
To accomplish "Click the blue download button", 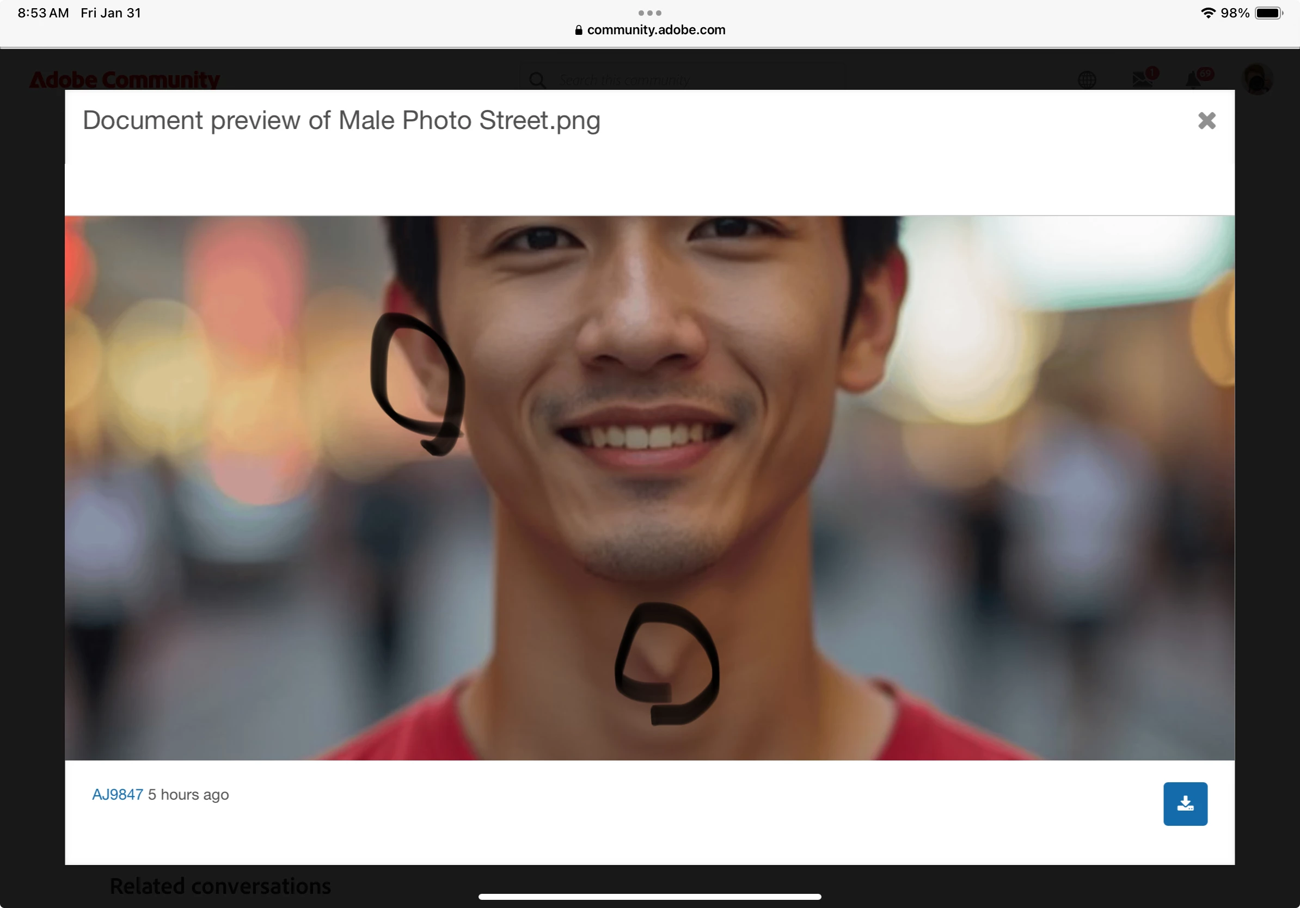I will pos(1185,803).
